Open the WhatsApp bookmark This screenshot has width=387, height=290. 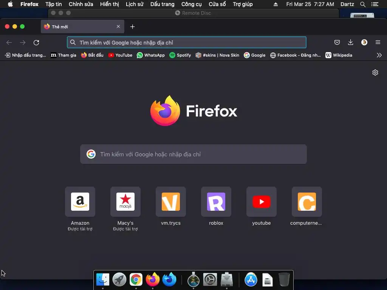click(x=151, y=55)
